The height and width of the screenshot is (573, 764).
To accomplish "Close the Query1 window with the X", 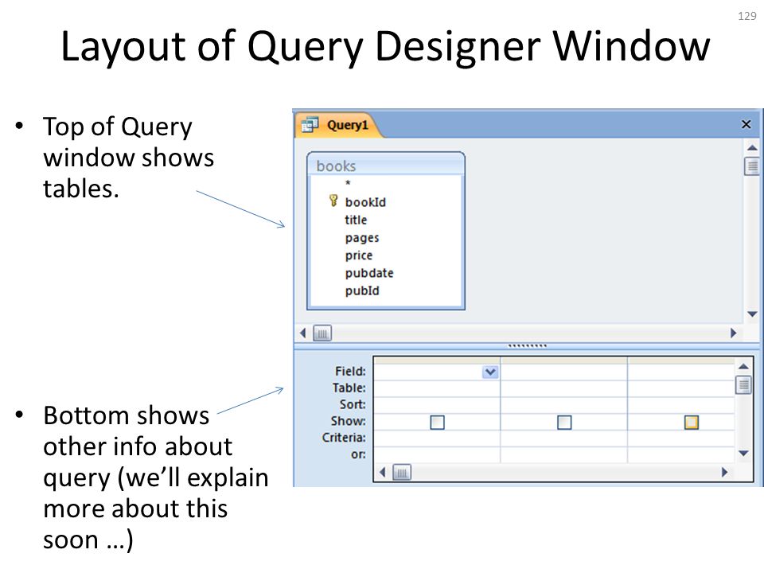I will point(746,124).
